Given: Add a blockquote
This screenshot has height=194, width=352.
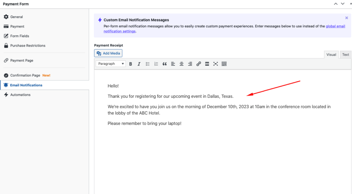Looking at the screenshot, I should (x=165, y=64).
